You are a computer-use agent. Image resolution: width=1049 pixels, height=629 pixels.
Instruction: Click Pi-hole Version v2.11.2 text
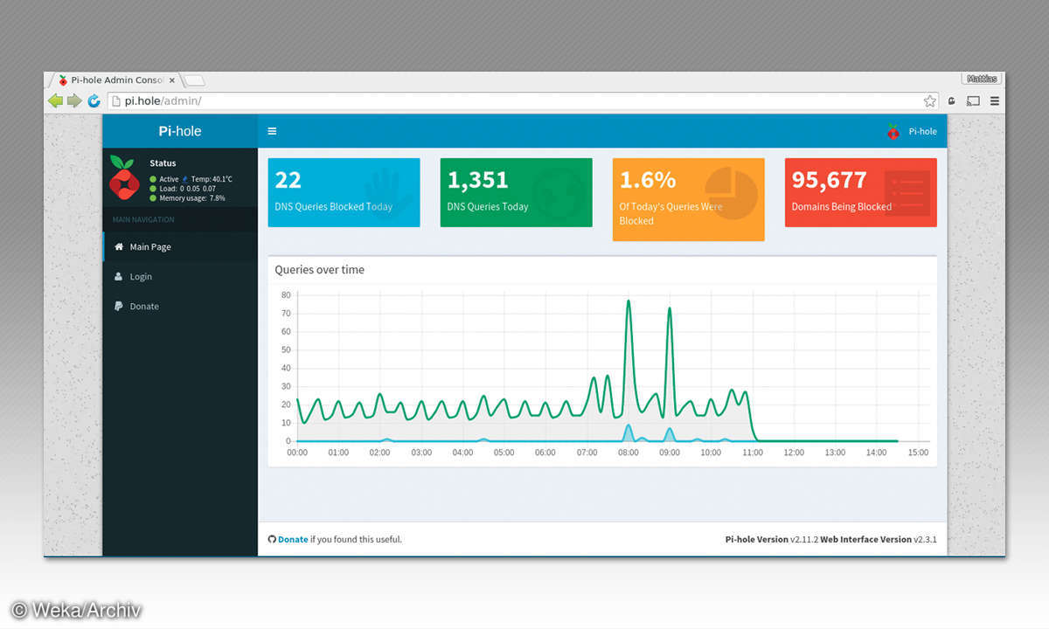772,540
